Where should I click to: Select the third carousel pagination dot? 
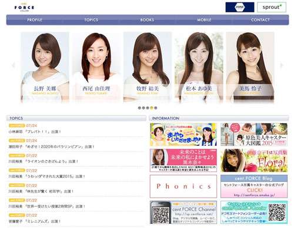click(x=148, y=108)
